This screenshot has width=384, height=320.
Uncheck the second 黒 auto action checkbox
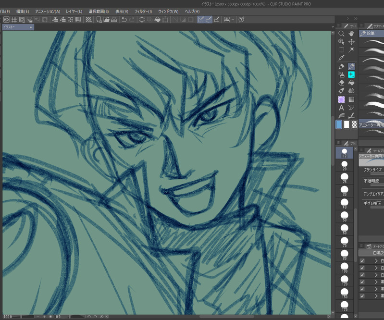pos(362,289)
